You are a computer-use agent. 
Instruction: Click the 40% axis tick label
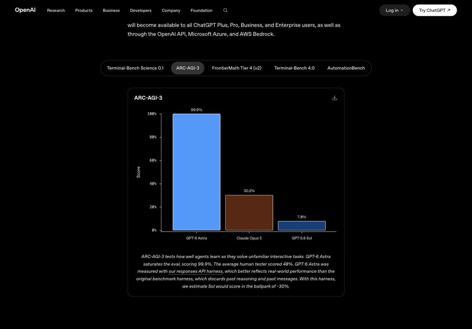153,184
